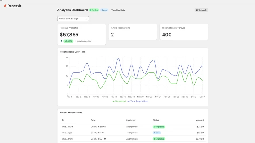Click the Active status badge
255x143 pixels.
pyautogui.click(x=94, y=10)
